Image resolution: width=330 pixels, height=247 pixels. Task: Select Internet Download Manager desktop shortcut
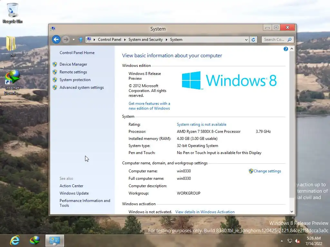click(13, 83)
